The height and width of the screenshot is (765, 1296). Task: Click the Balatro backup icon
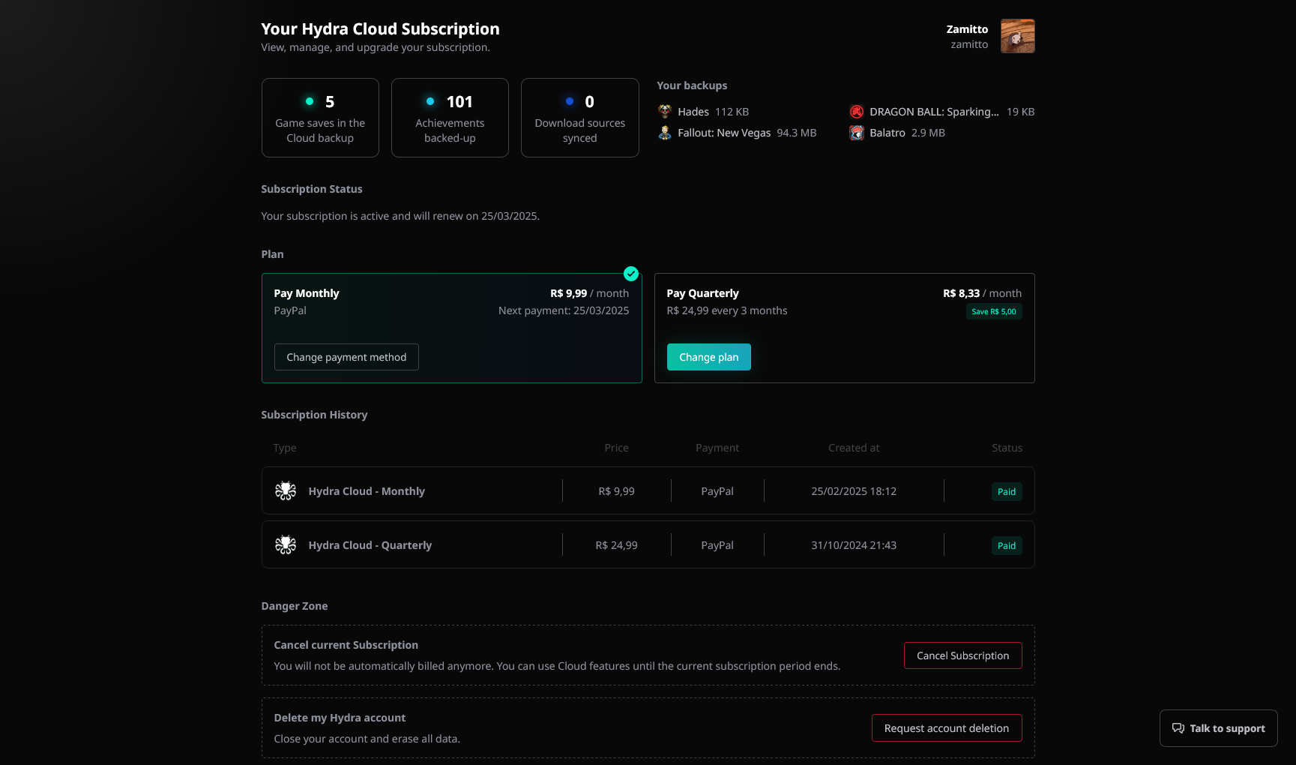(x=857, y=133)
